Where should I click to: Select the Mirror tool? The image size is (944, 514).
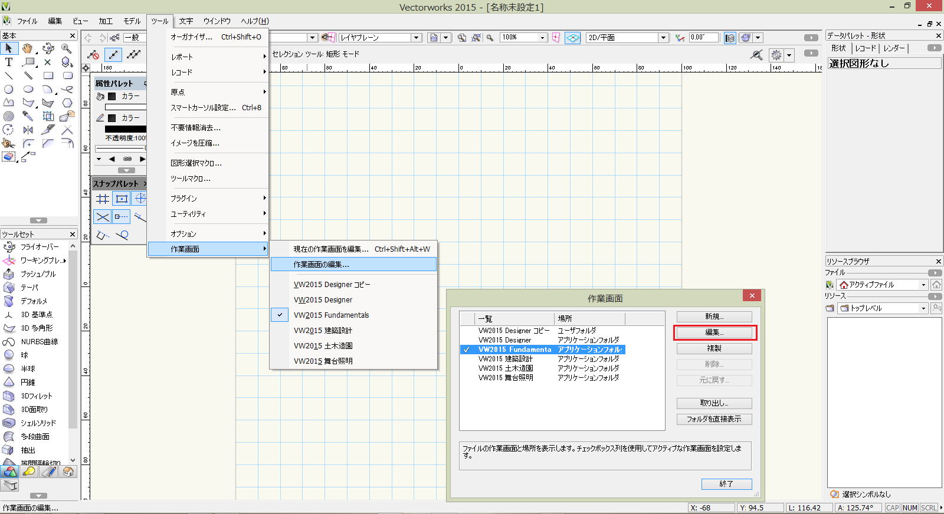coord(28,130)
